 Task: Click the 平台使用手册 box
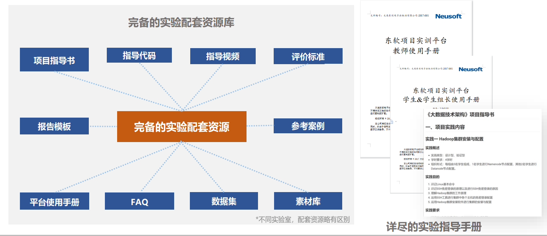(x=54, y=201)
